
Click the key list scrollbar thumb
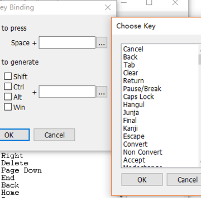tap(200, 59)
